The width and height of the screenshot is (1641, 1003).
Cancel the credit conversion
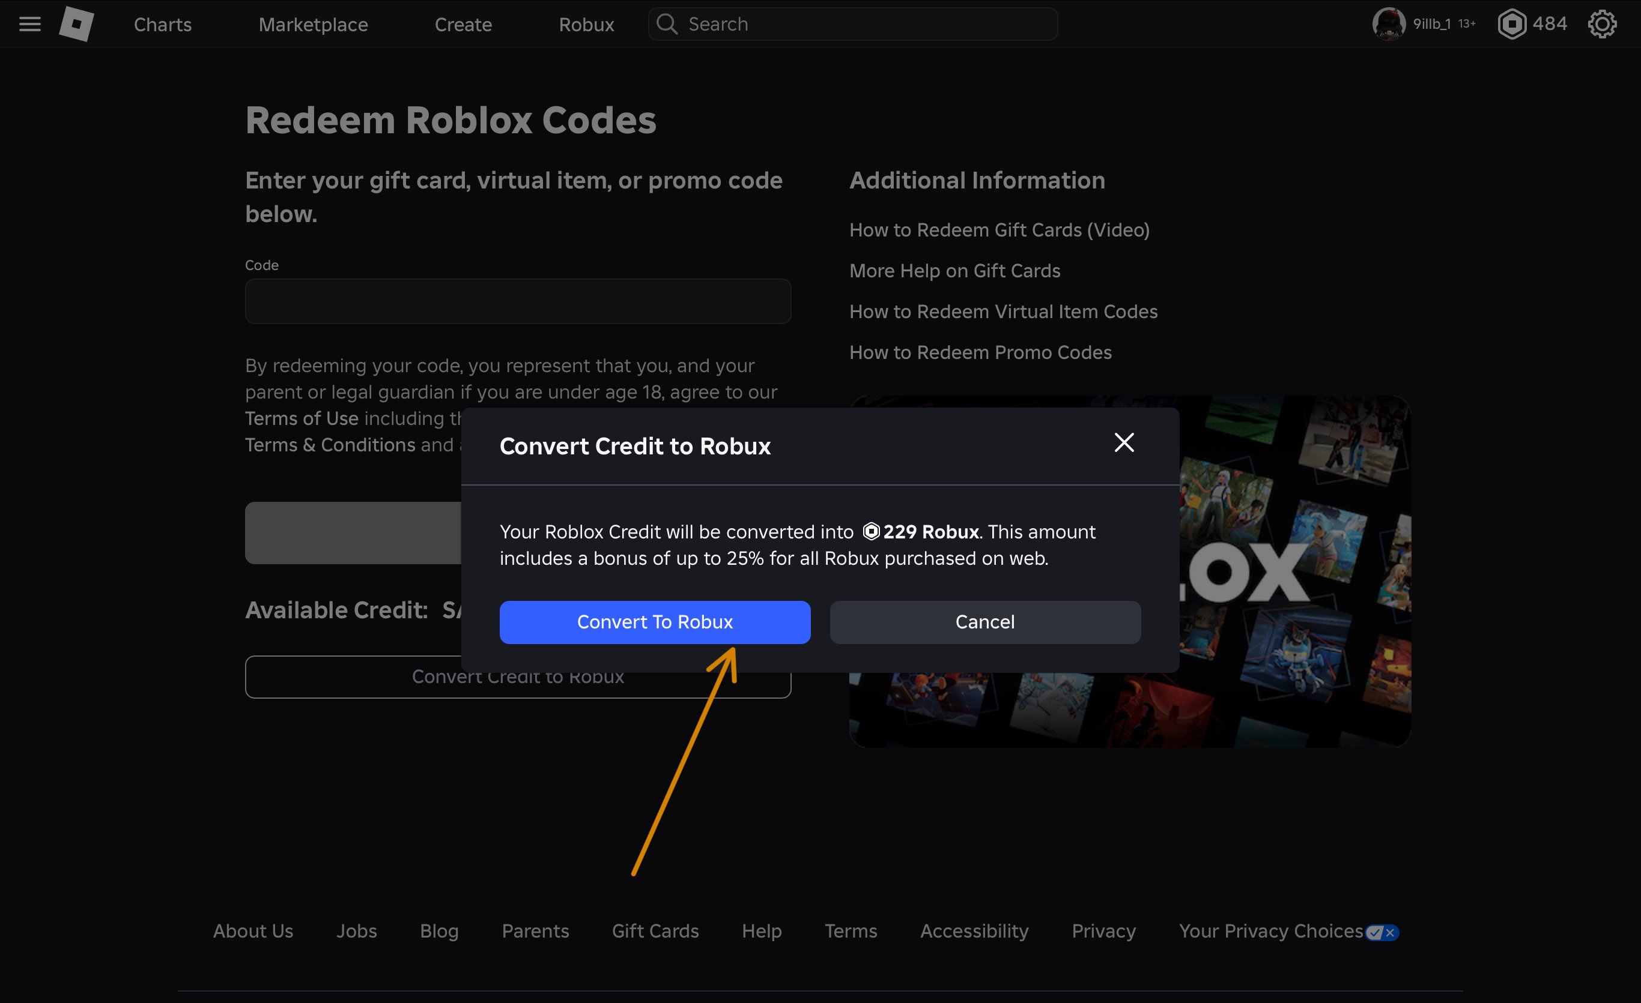pos(984,622)
